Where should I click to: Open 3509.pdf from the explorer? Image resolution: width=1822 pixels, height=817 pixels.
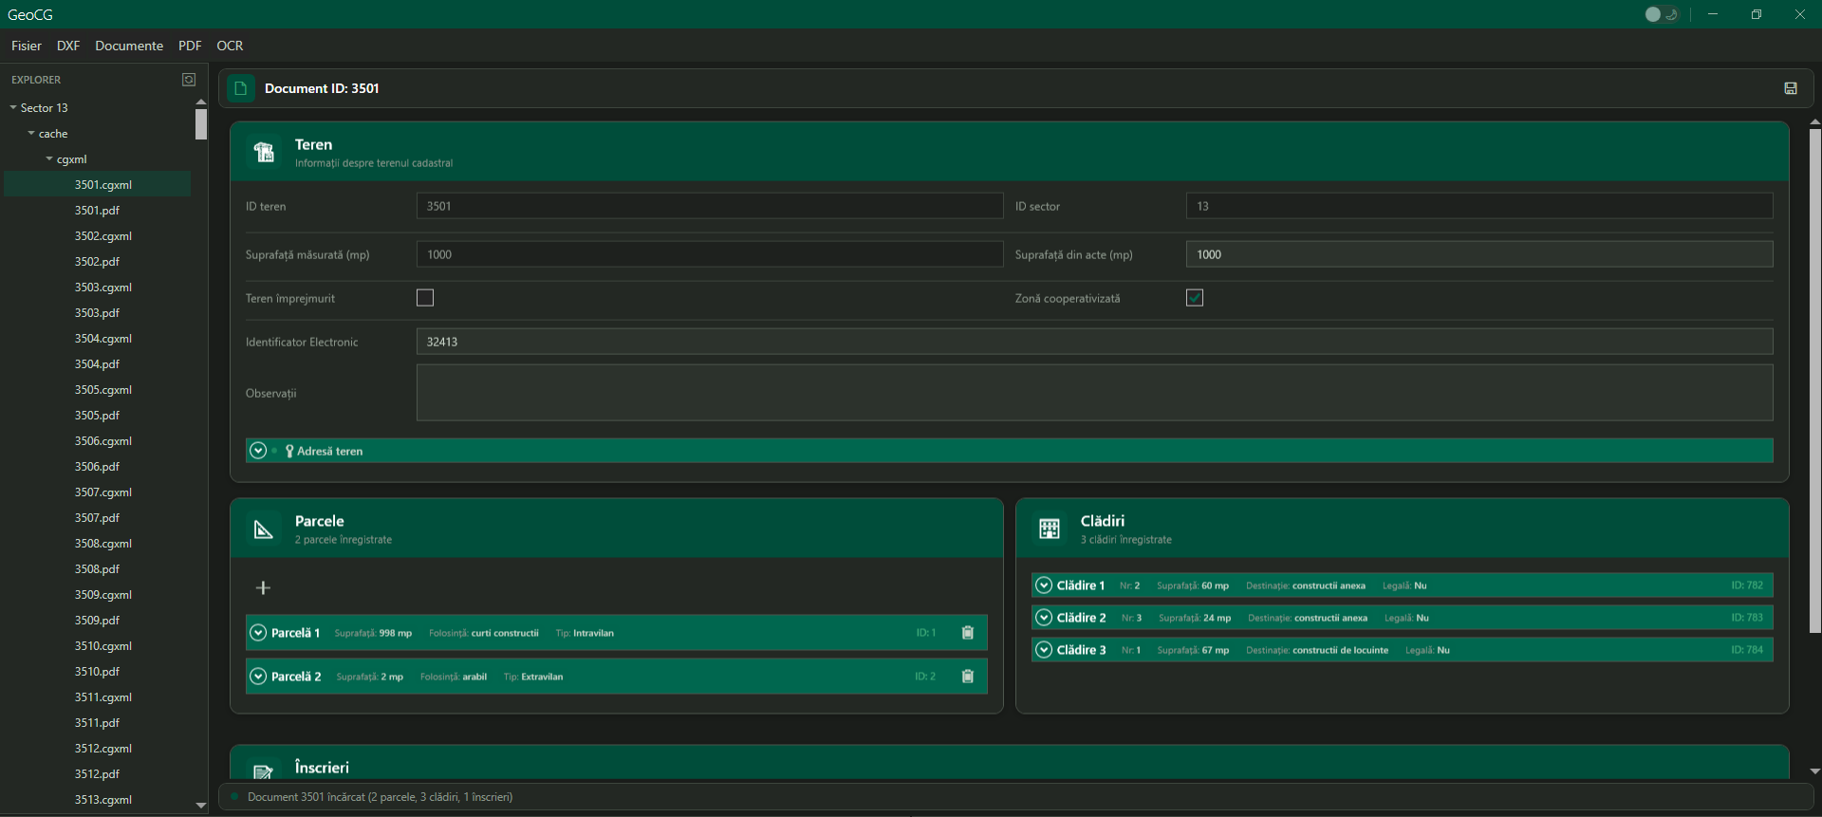tap(97, 621)
